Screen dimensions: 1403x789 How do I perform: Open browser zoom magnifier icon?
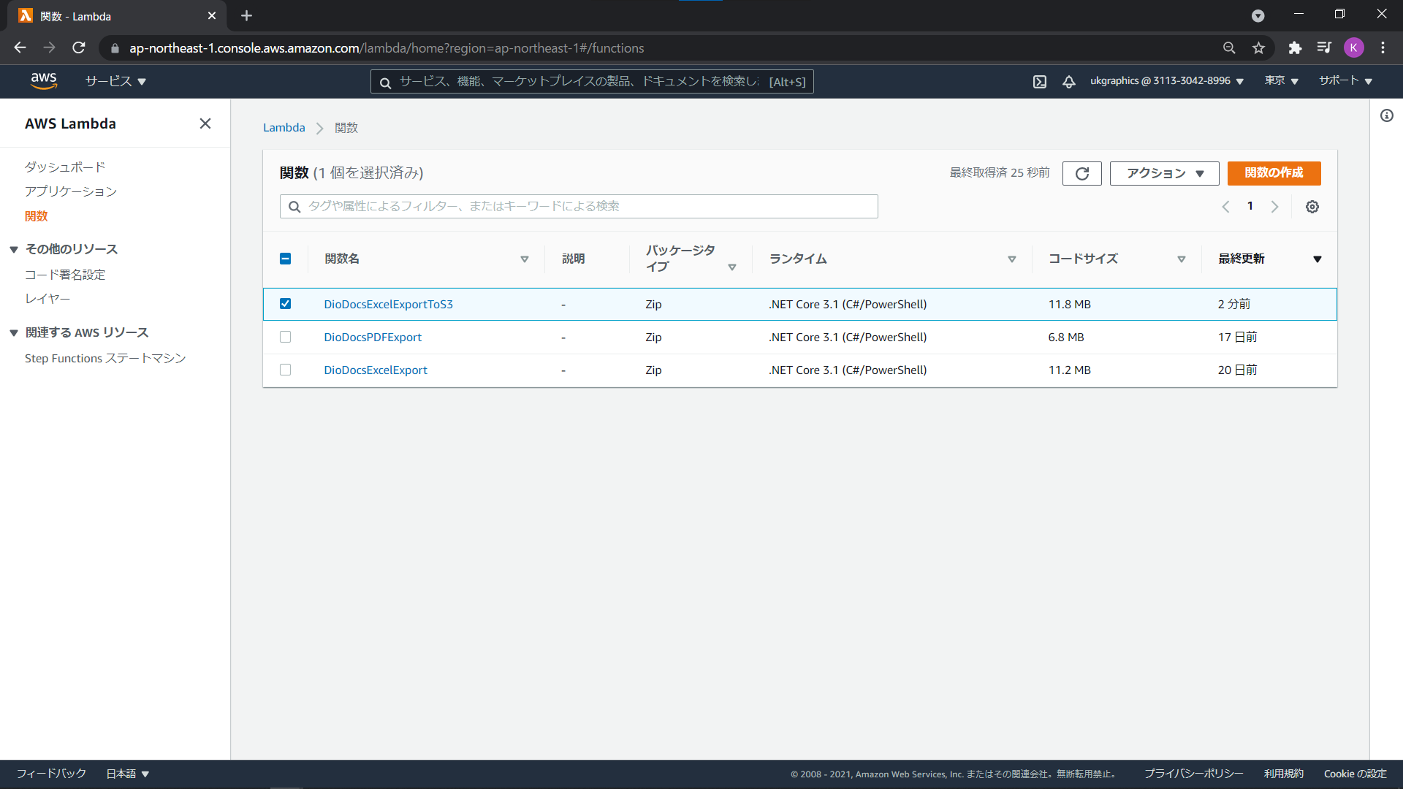1229,47
